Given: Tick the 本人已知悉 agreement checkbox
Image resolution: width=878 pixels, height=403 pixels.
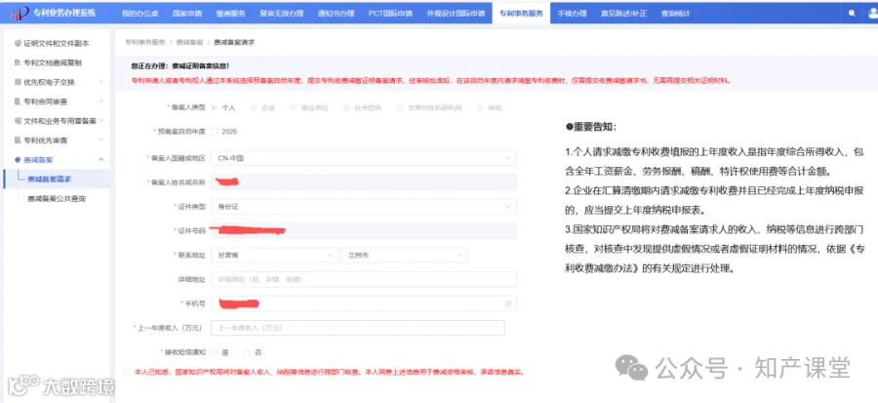Looking at the screenshot, I should (128, 372).
